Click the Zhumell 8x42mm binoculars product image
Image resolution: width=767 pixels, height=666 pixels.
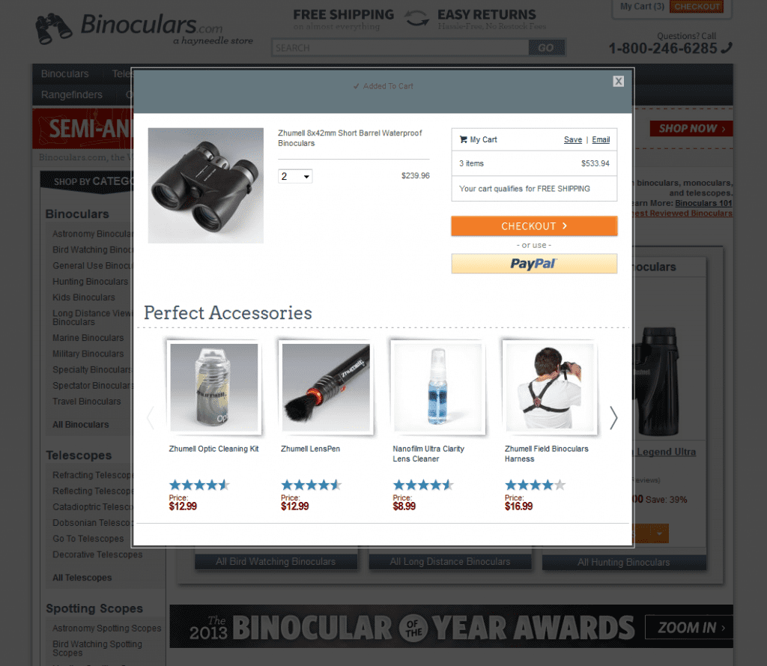point(205,186)
